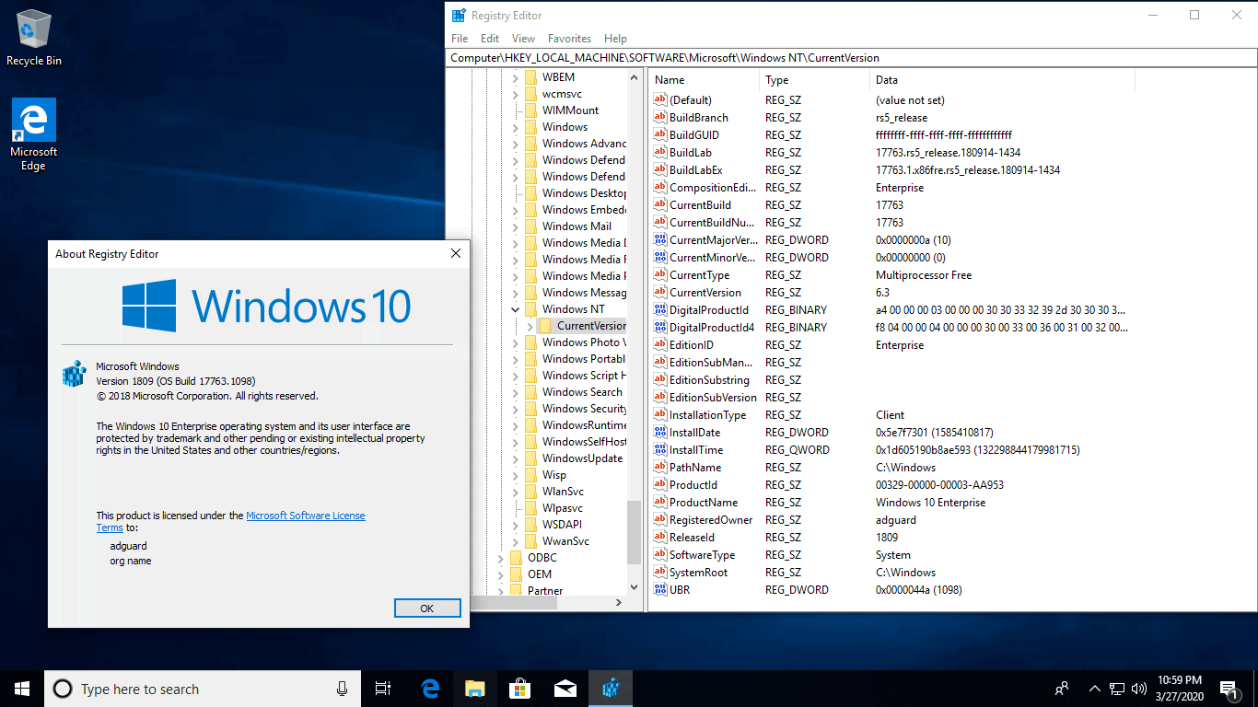This screenshot has width=1258, height=707.
Task: Expand the wcmsvc key arrow
Action: click(515, 94)
